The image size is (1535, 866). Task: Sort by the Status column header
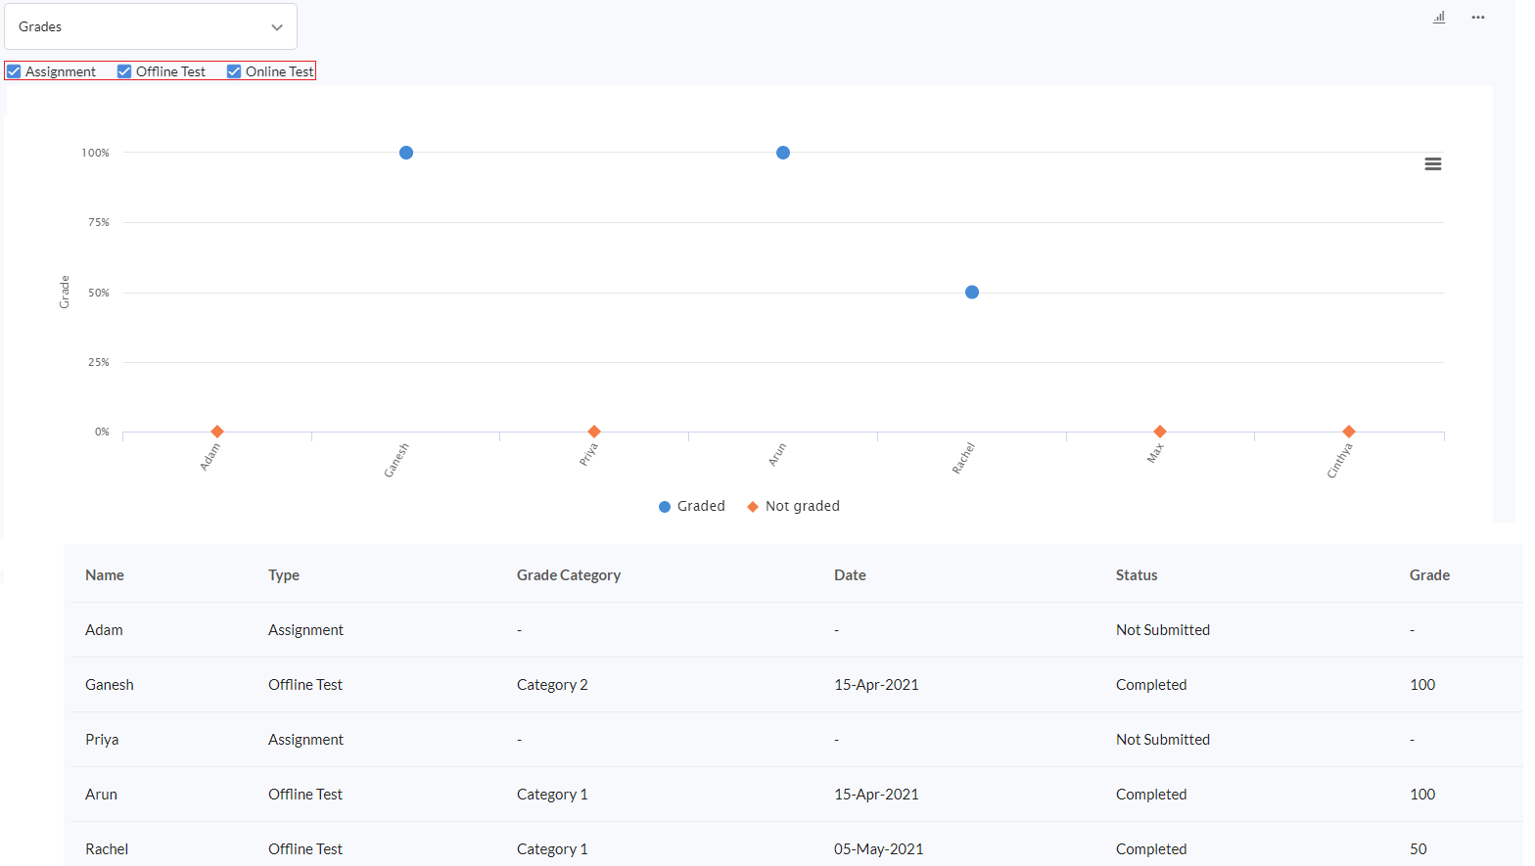(x=1137, y=575)
